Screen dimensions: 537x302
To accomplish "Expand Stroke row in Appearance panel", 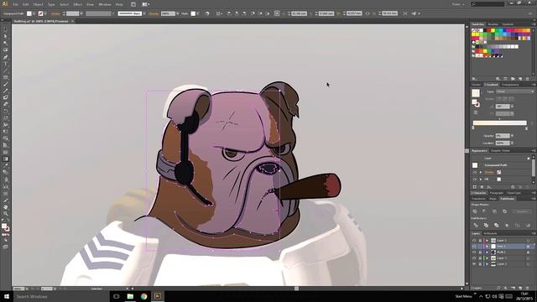I will [481, 172].
